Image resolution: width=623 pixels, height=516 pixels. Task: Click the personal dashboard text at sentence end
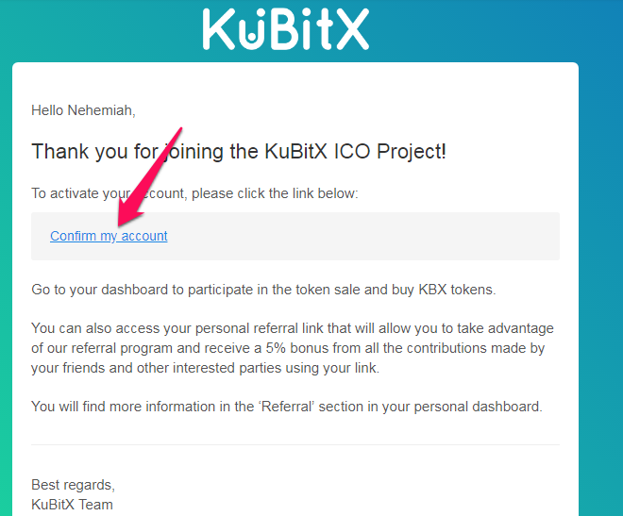478,407
